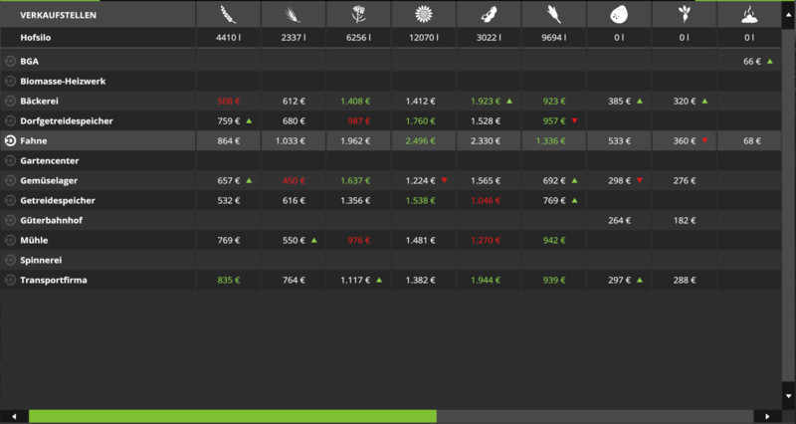Select the canola flower column icon
The width and height of the screenshot is (796, 424).
(357, 14)
